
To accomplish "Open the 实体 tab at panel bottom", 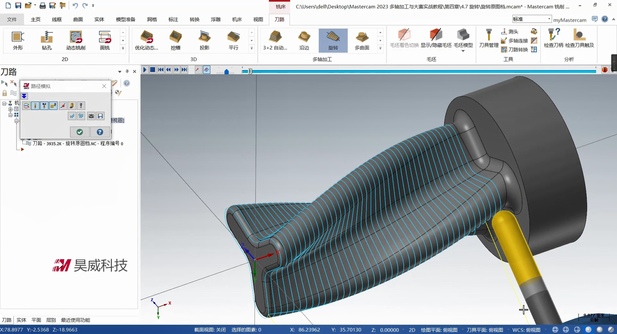I will (x=21, y=320).
